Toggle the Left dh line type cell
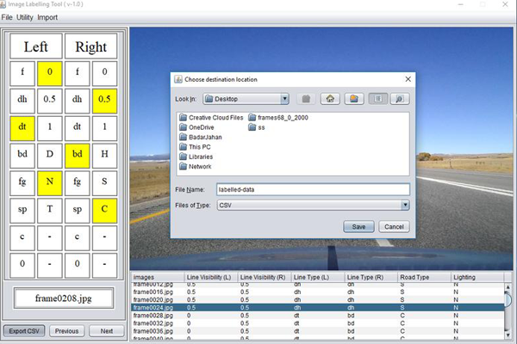This screenshot has width=517, height=344. coord(22,101)
